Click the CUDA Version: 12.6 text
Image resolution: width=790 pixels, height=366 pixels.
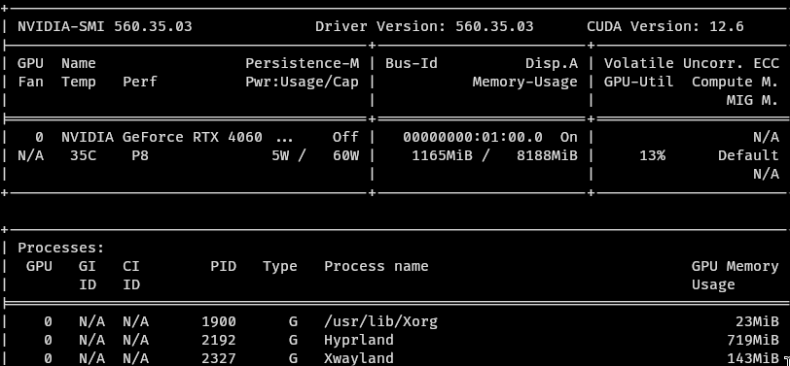(665, 26)
